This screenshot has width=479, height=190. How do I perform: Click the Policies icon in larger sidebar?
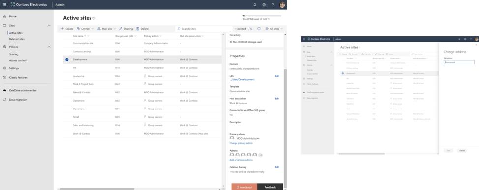pyautogui.click(x=4, y=47)
